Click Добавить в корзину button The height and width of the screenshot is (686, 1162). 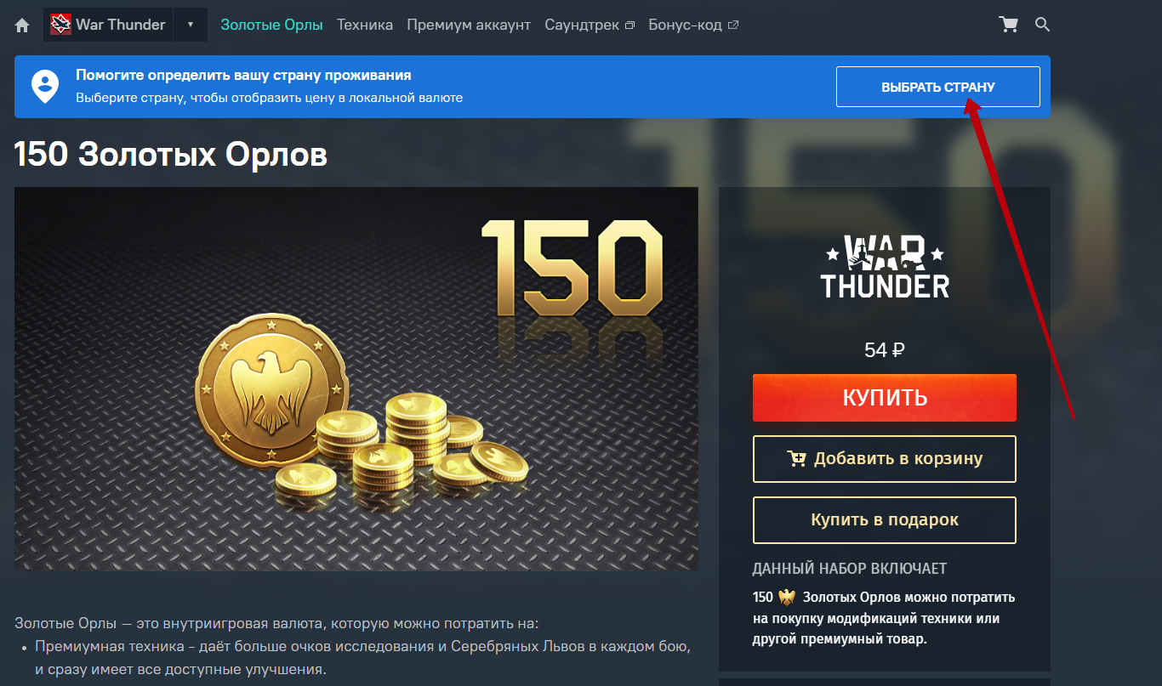tap(885, 459)
